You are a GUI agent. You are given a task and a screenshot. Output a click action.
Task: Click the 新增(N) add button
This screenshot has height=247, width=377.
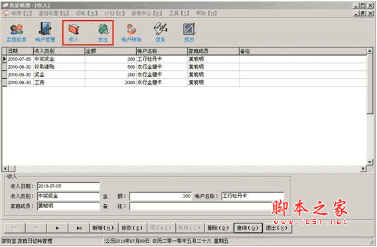[104, 228]
